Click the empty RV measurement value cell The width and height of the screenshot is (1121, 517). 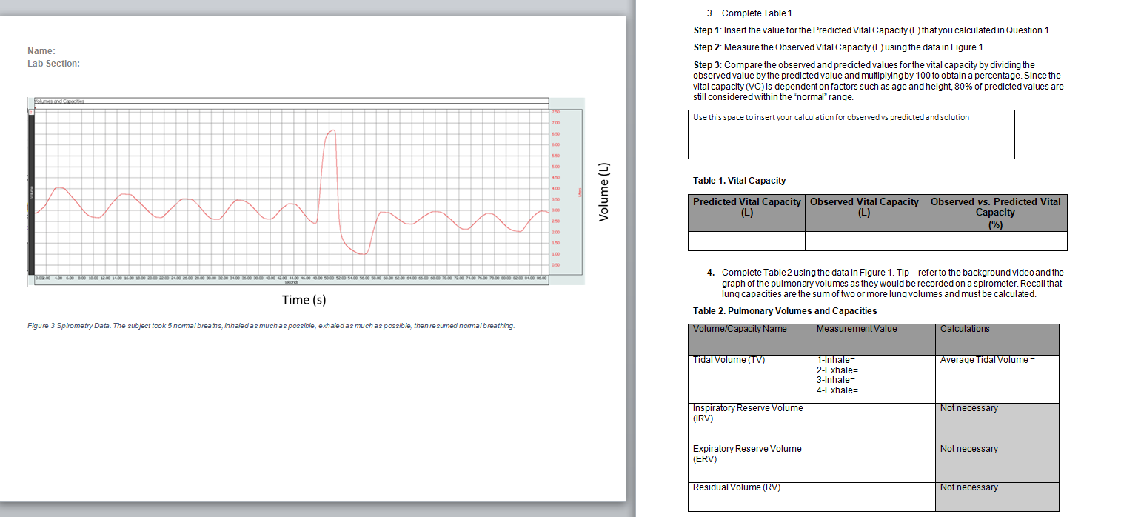point(873,497)
